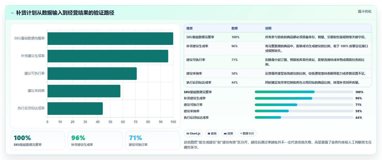Screen dimensions: 382x160
Task: Click the icon inside the 表格 chip
Action: click(209, 133)
